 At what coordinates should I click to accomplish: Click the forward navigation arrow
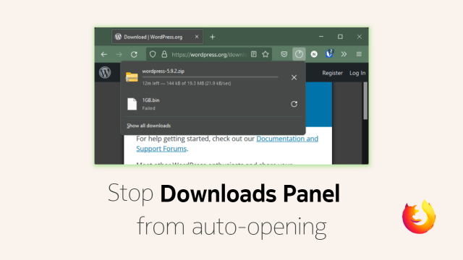(119, 55)
